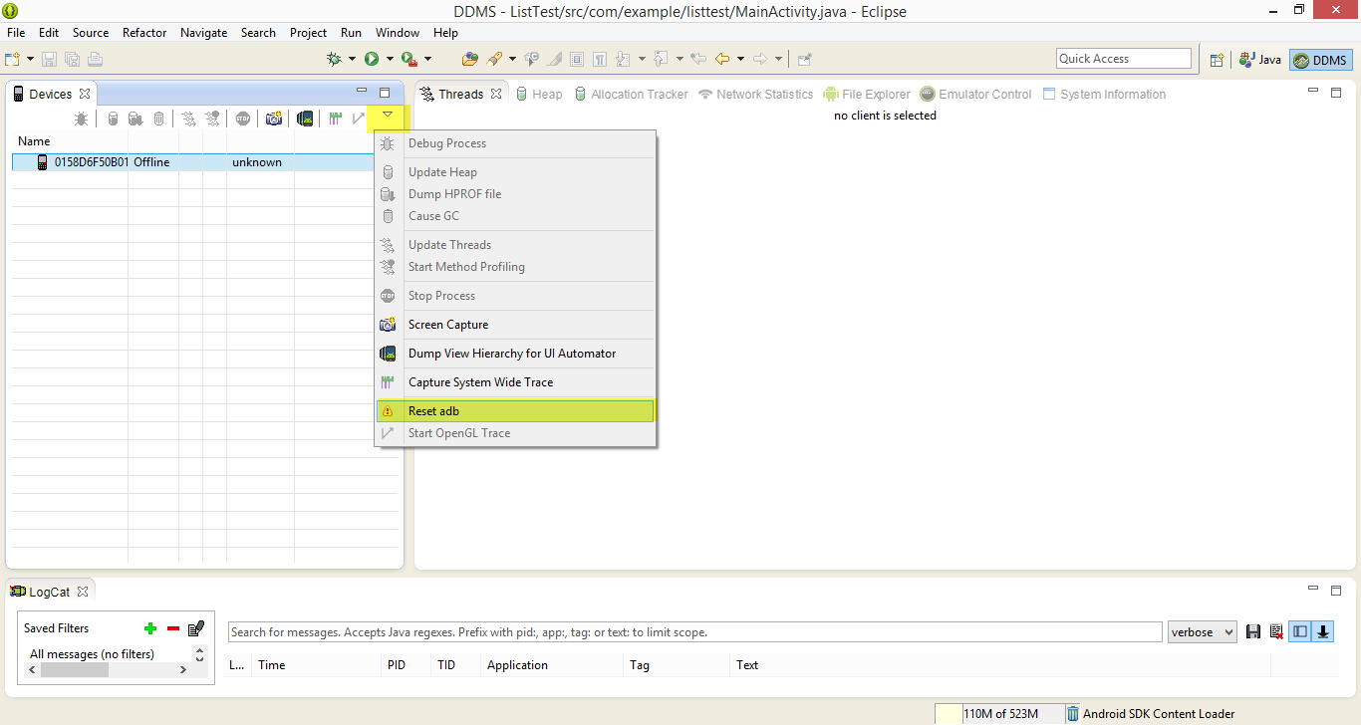Open the File menu

(16, 33)
